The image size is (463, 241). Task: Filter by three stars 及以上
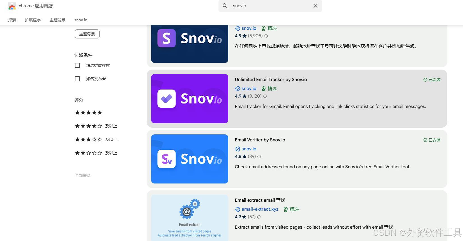click(x=96, y=139)
